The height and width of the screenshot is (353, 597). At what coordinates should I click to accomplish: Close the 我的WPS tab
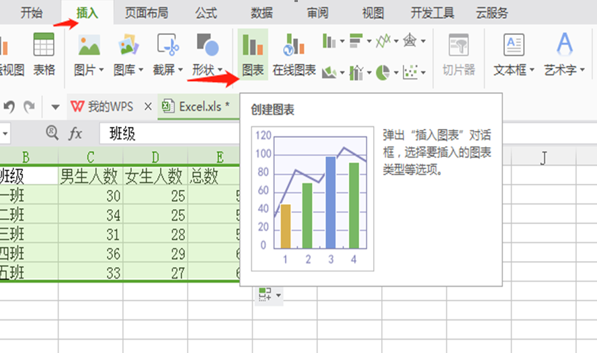[x=148, y=107]
